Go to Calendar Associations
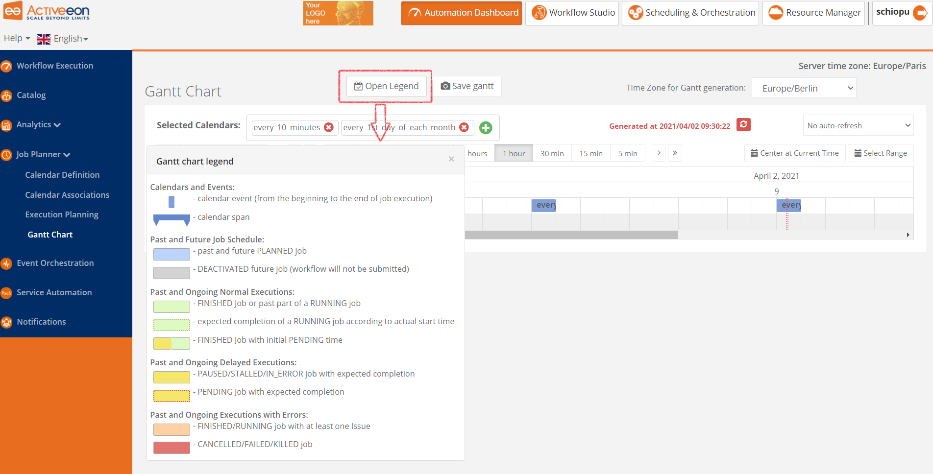 click(x=67, y=195)
